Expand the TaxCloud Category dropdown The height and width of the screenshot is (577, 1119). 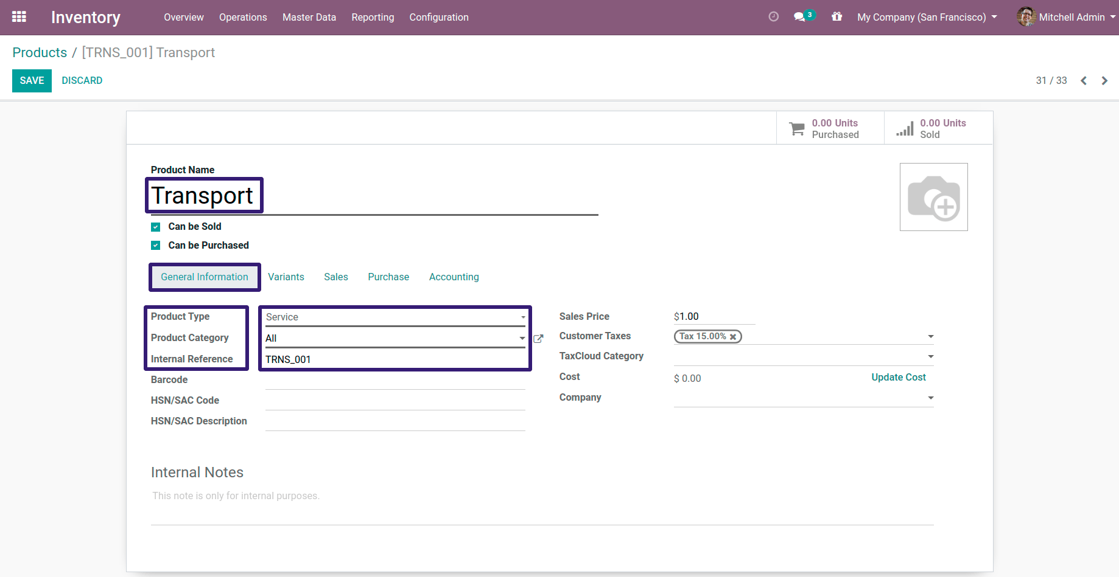(x=930, y=357)
